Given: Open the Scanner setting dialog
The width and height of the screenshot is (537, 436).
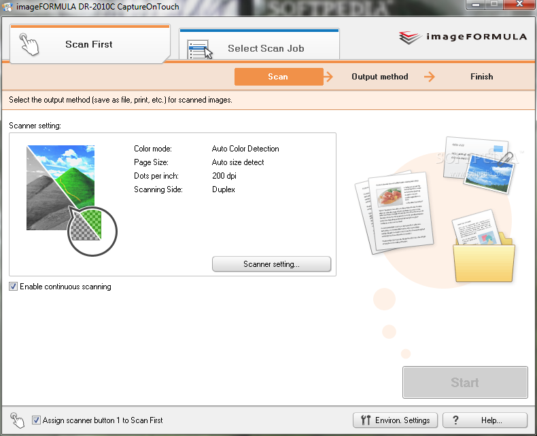Looking at the screenshot, I should 272,264.
